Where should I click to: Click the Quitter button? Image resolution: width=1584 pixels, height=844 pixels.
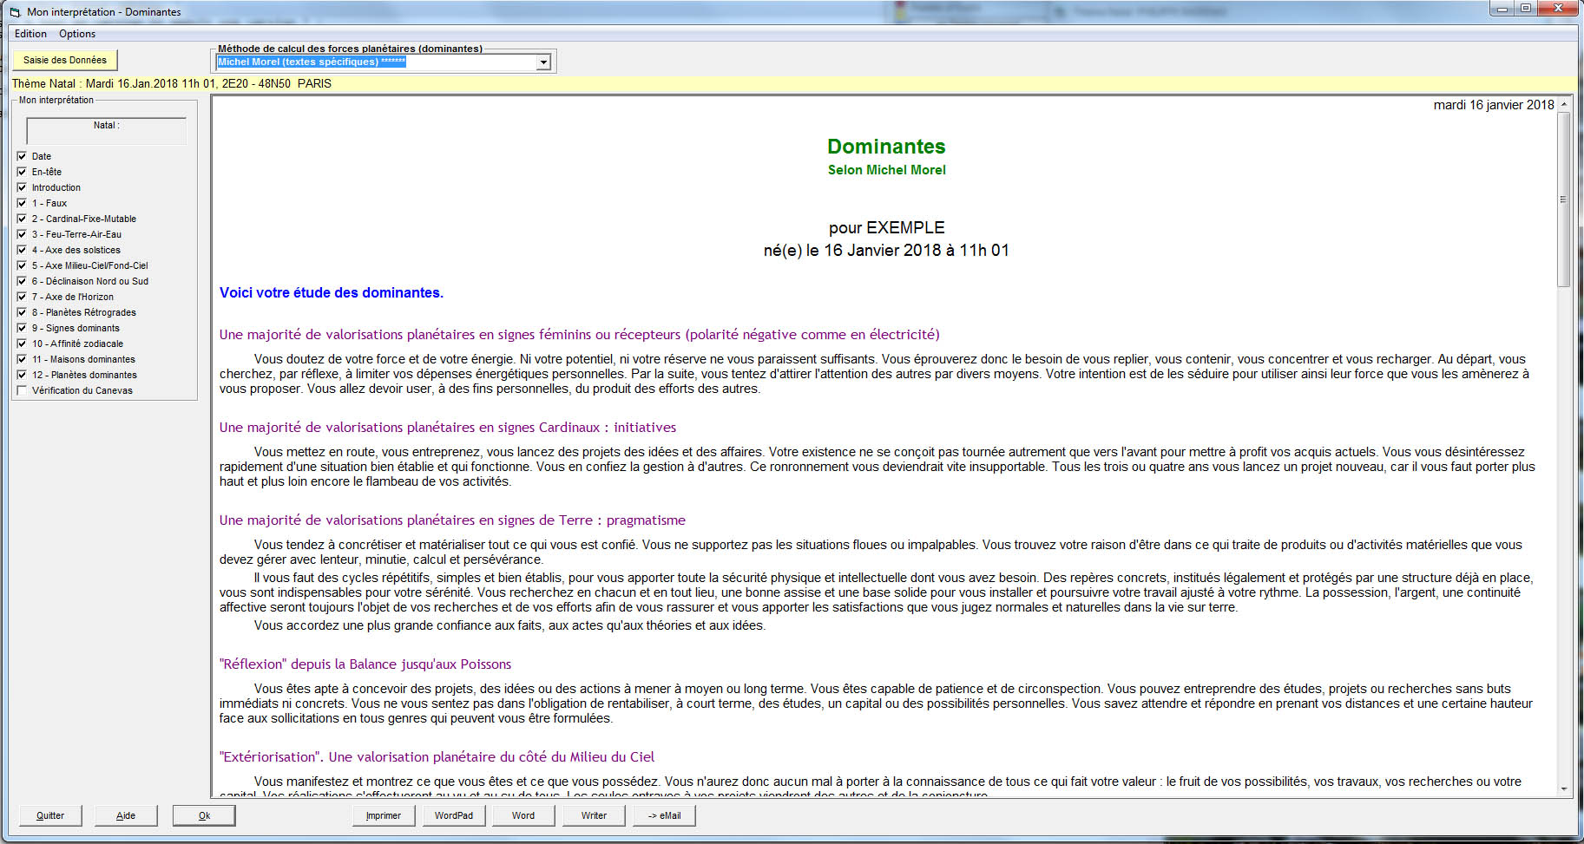pos(50,815)
